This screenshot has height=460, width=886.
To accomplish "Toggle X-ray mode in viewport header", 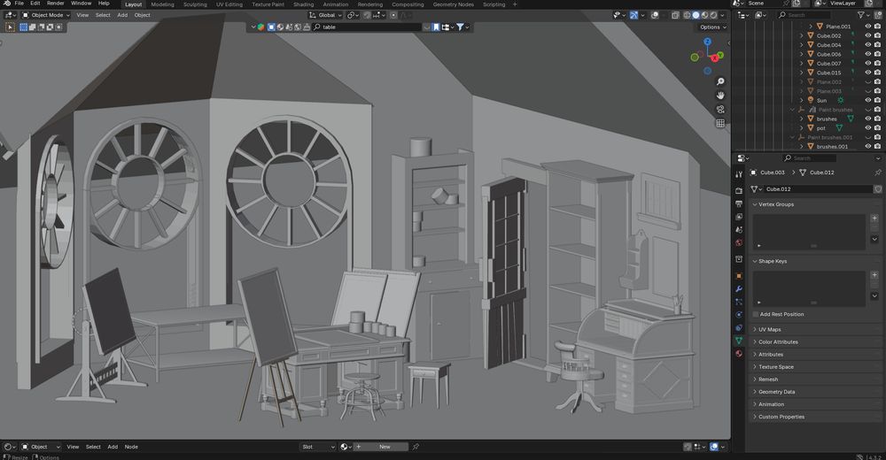I will 675,15.
